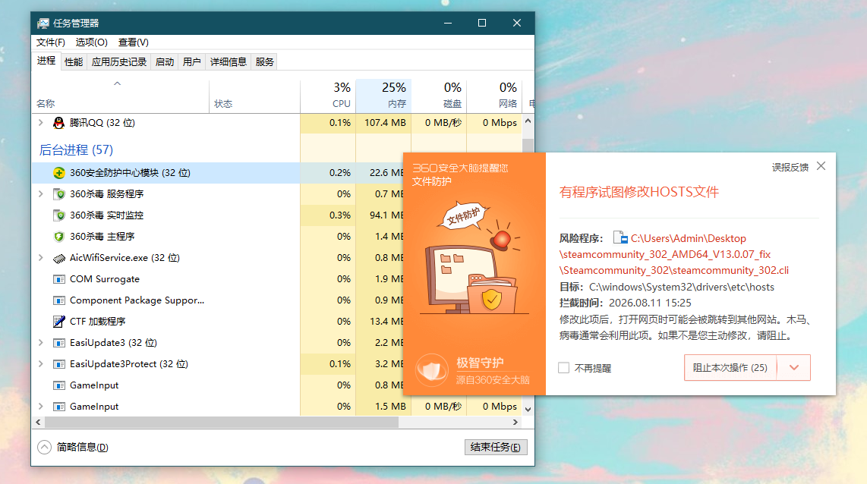The height and width of the screenshot is (484, 867).
Task: Click the Task Manager title bar icon
Action: (x=43, y=24)
